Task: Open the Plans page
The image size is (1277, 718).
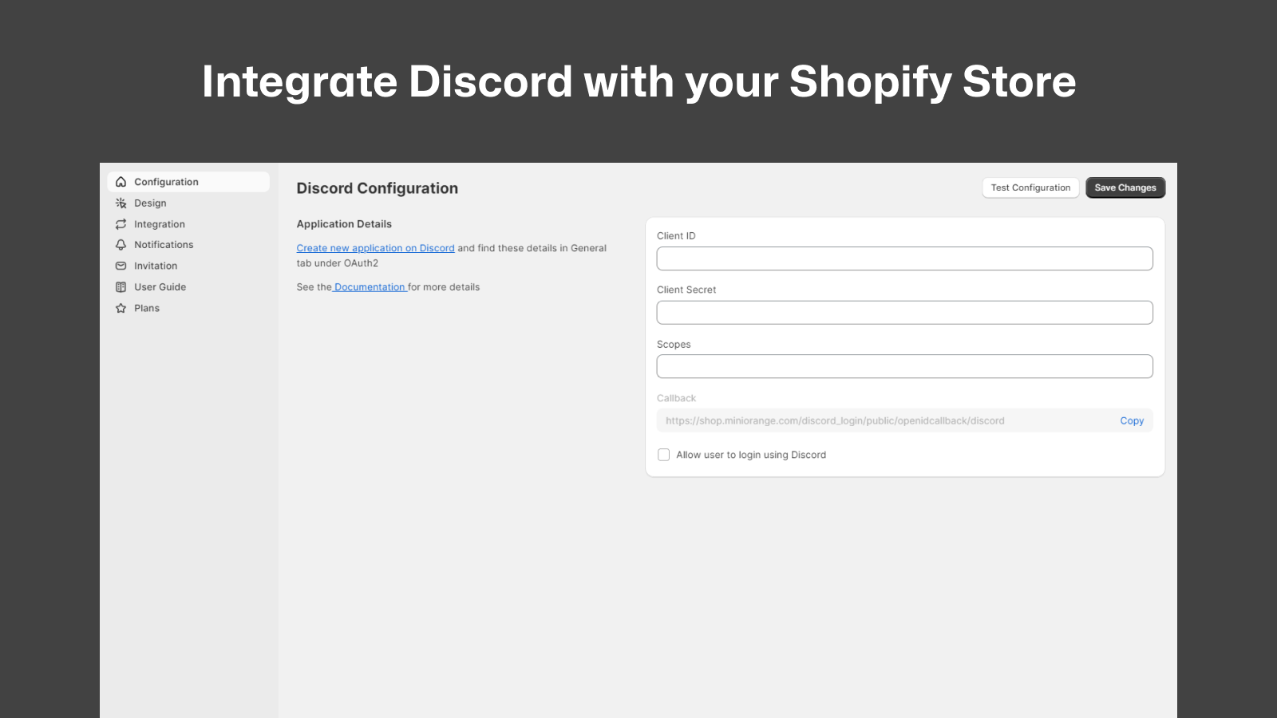Action: [x=147, y=307]
